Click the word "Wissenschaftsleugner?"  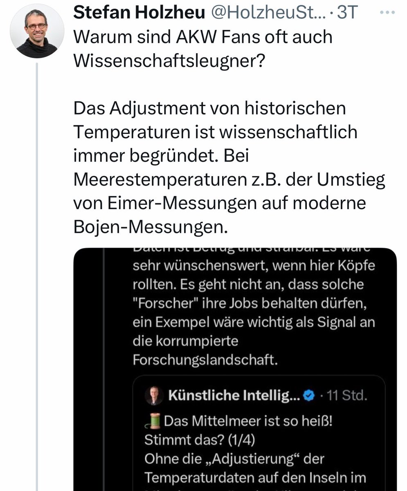pos(170,61)
